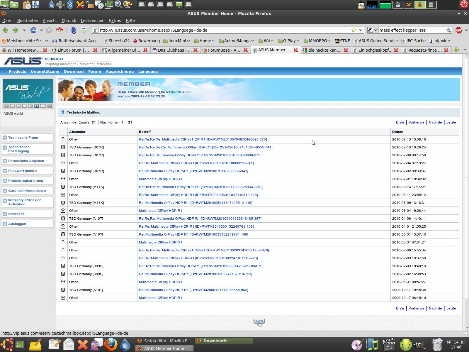The width and height of the screenshot is (469, 352).
Task: Open Produktregistrierung in the sidebar
Action: point(26,181)
